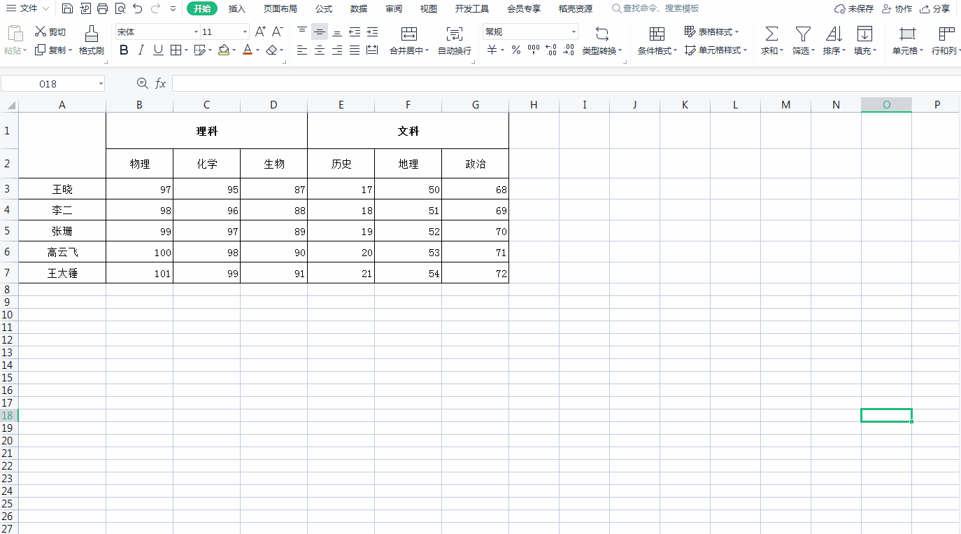Click the Unsaved (未保存) cloud status
The width and height of the screenshot is (961, 534).
point(854,9)
